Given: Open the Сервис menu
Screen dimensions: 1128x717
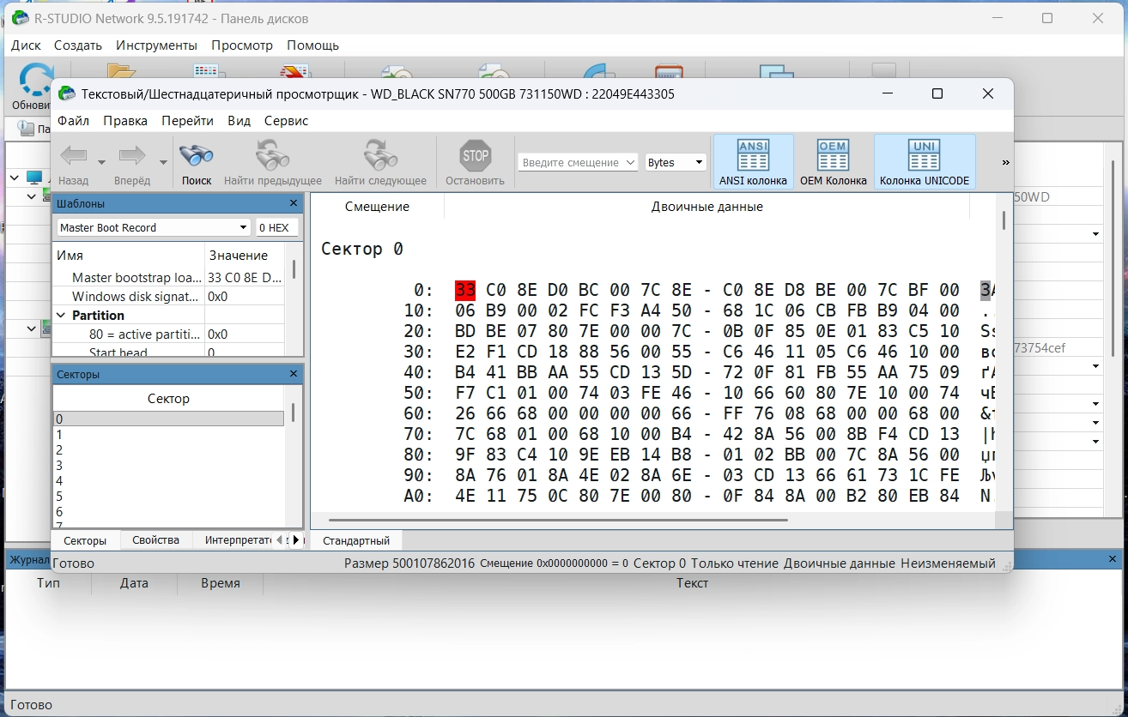Looking at the screenshot, I should (286, 121).
